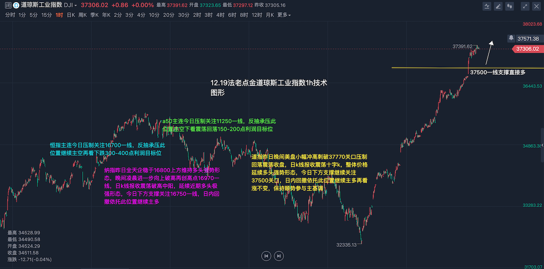Viewport: 544px width, 269px height.
Task: Expand chart to fullscreen
Action: [x=525, y=6]
